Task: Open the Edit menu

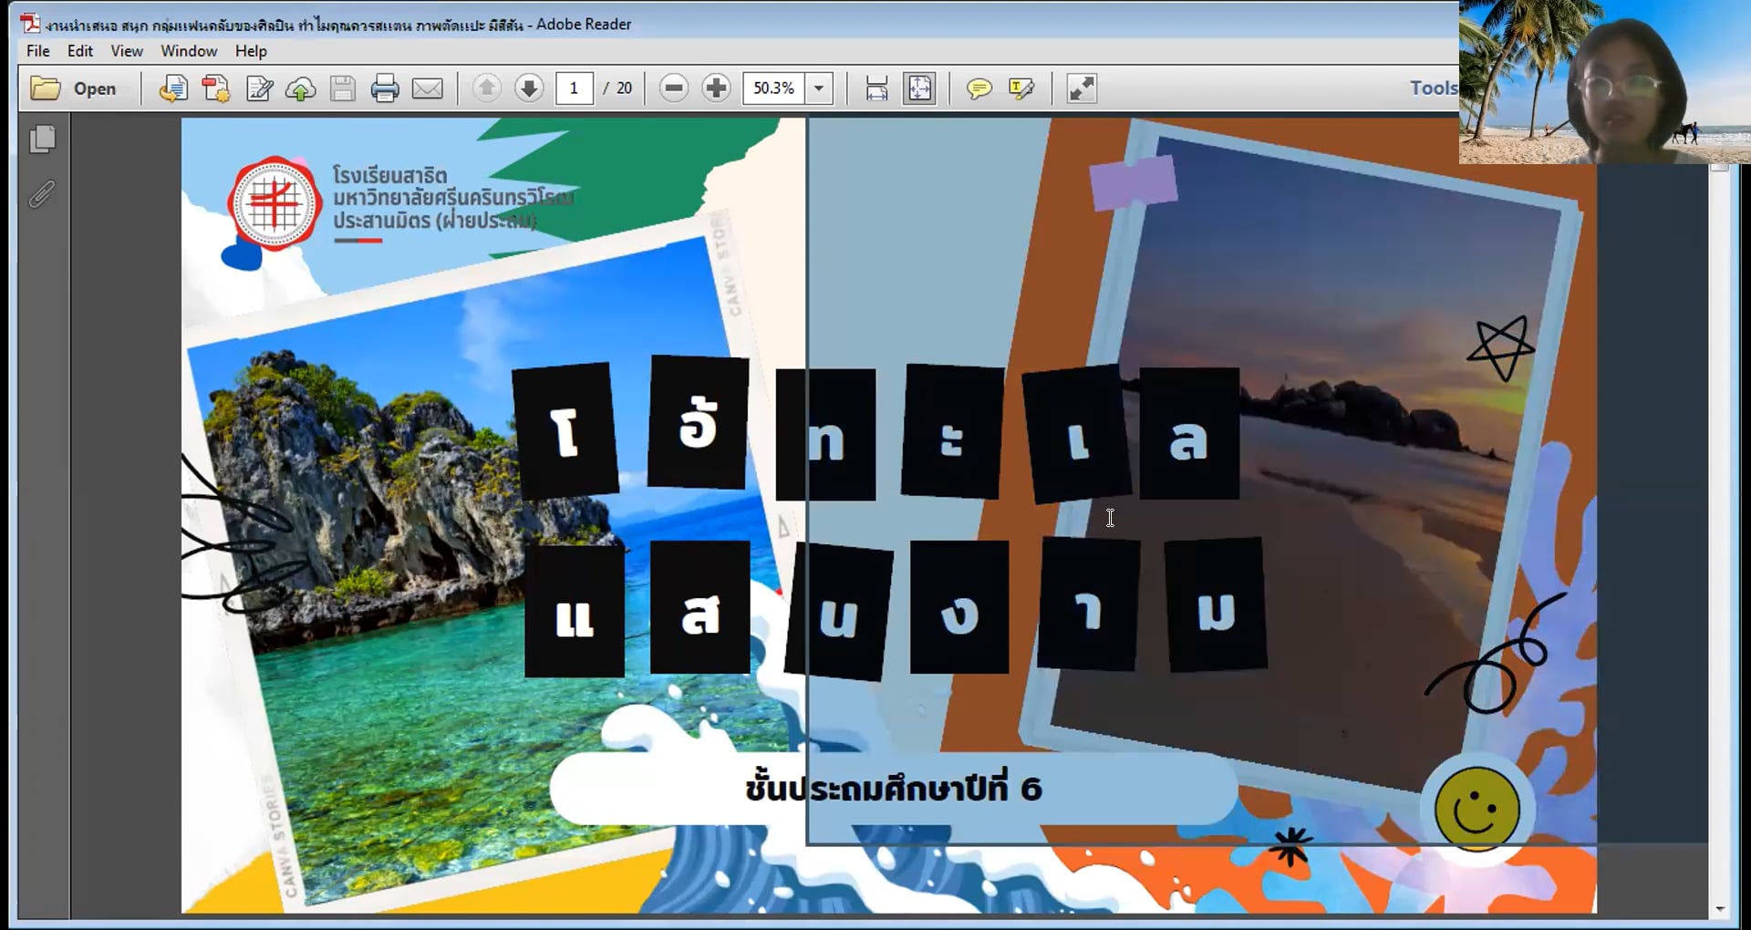Action: tap(80, 51)
